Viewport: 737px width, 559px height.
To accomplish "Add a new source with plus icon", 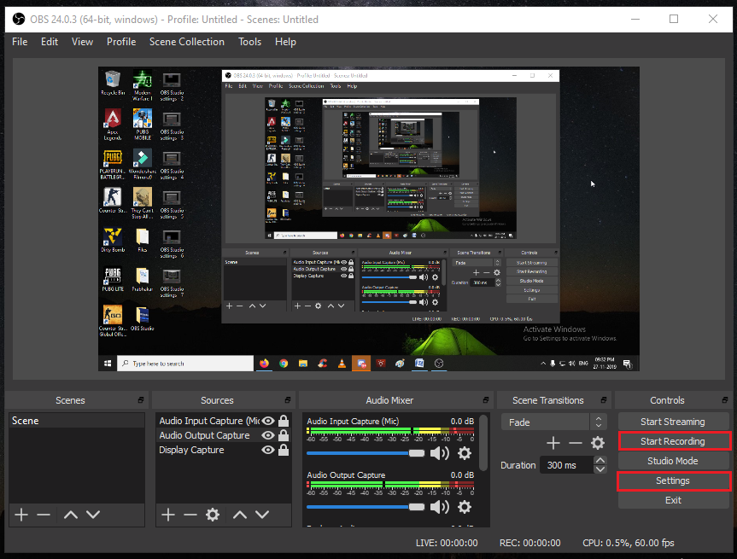I will point(168,515).
